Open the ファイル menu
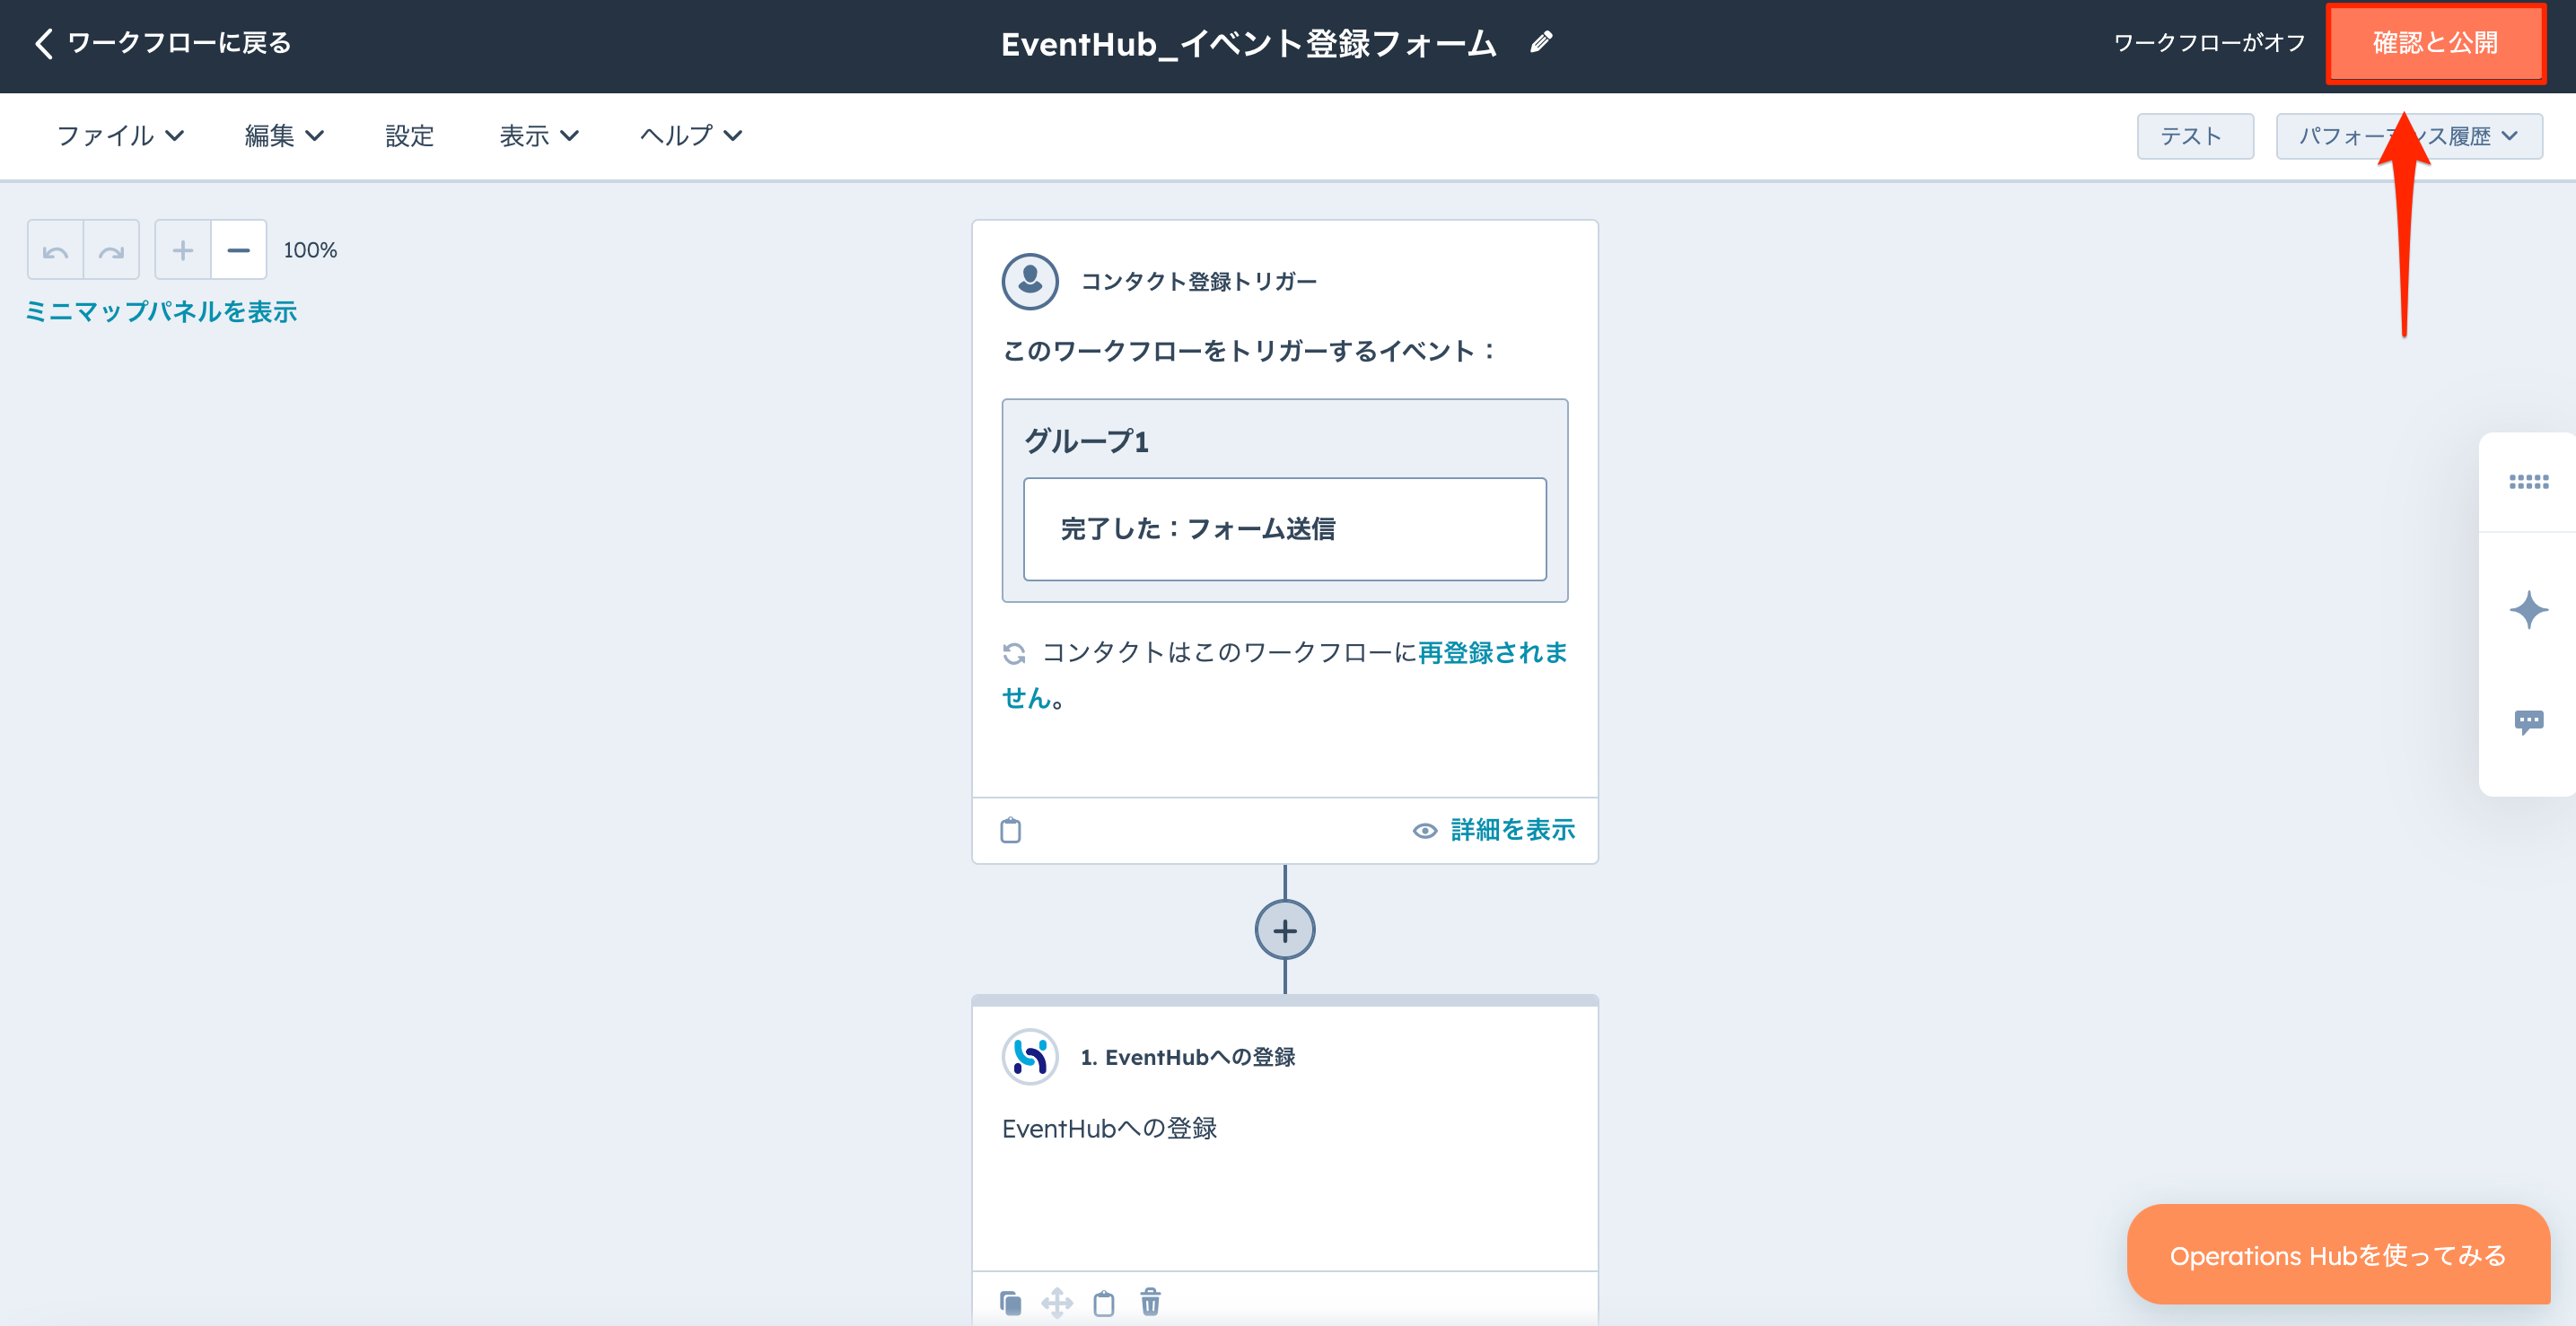2576x1326 pixels. click(x=120, y=135)
